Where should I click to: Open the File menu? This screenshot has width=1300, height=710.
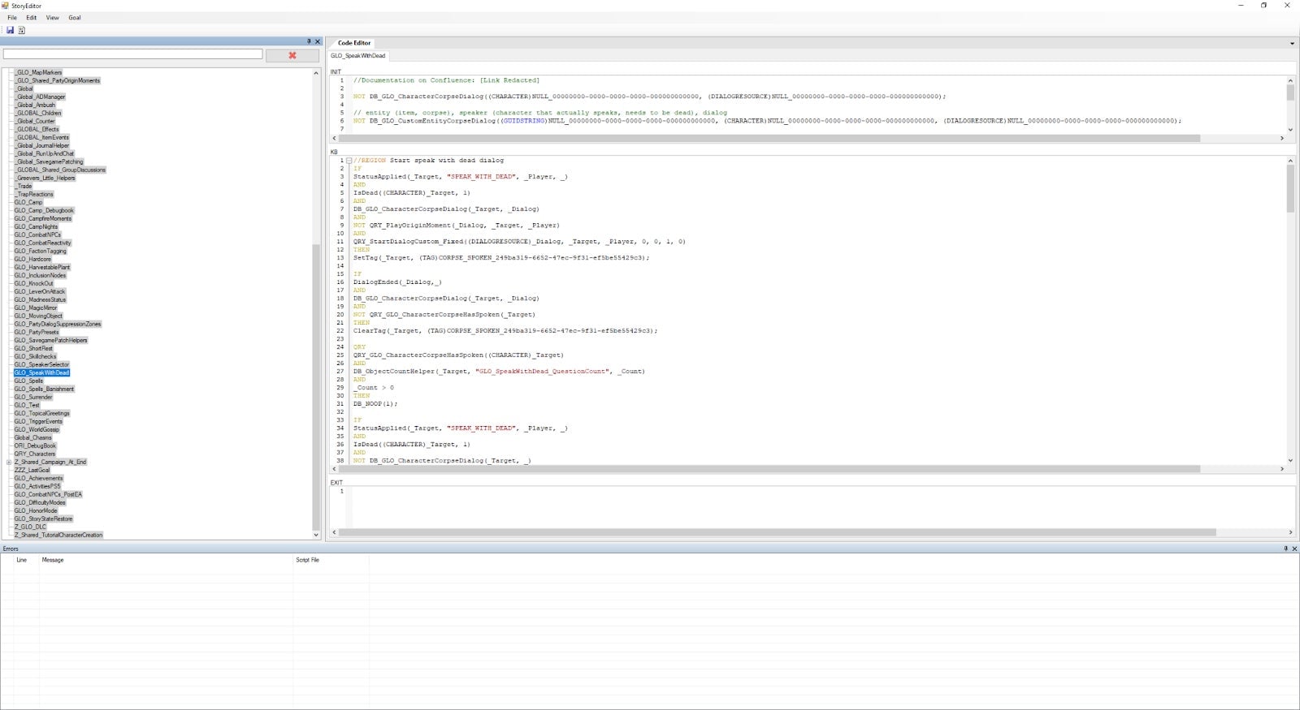(12, 17)
